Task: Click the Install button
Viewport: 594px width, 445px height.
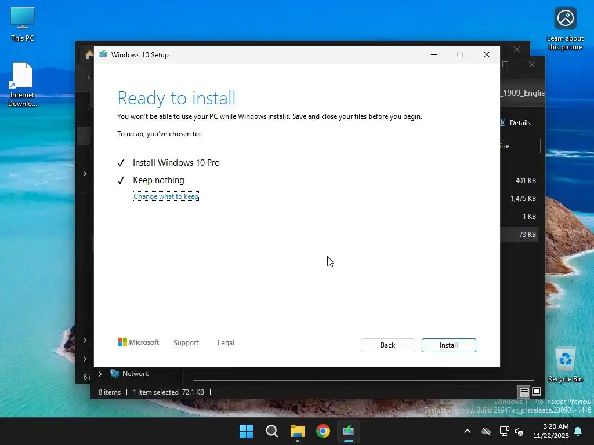Action: click(x=448, y=345)
